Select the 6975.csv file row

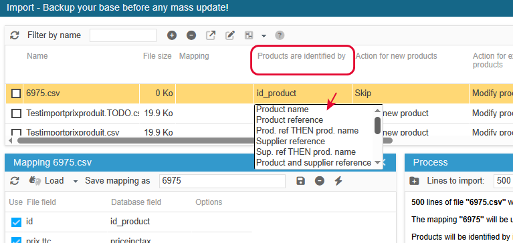click(x=259, y=93)
